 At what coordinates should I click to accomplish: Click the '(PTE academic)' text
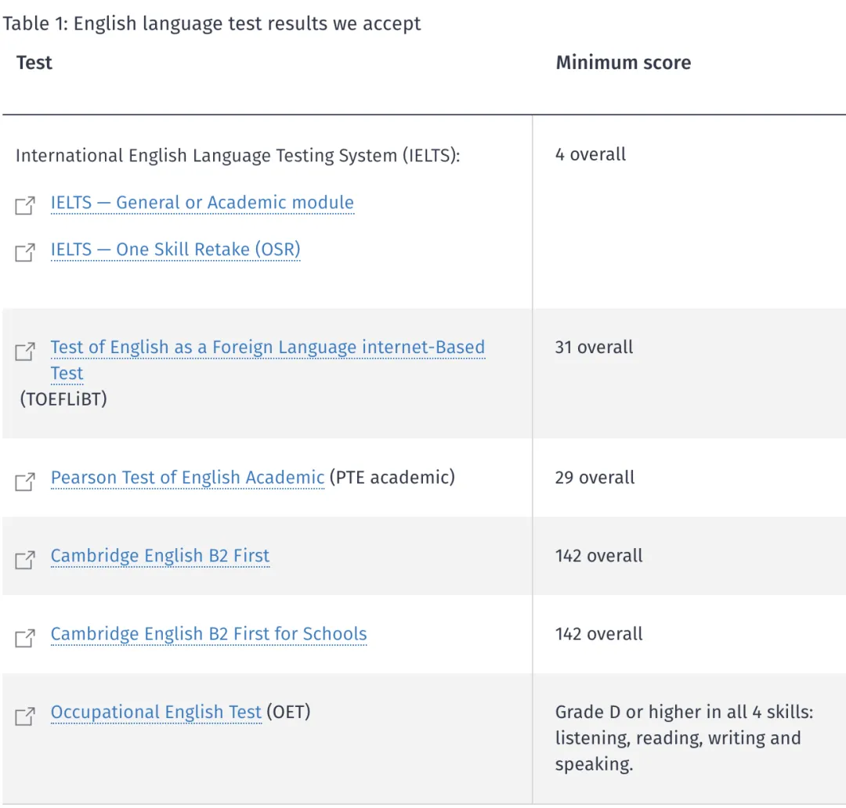coord(392,478)
